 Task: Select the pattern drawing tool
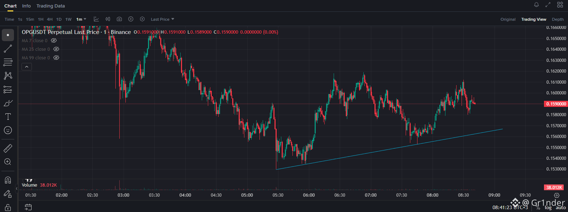click(x=8, y=76)
